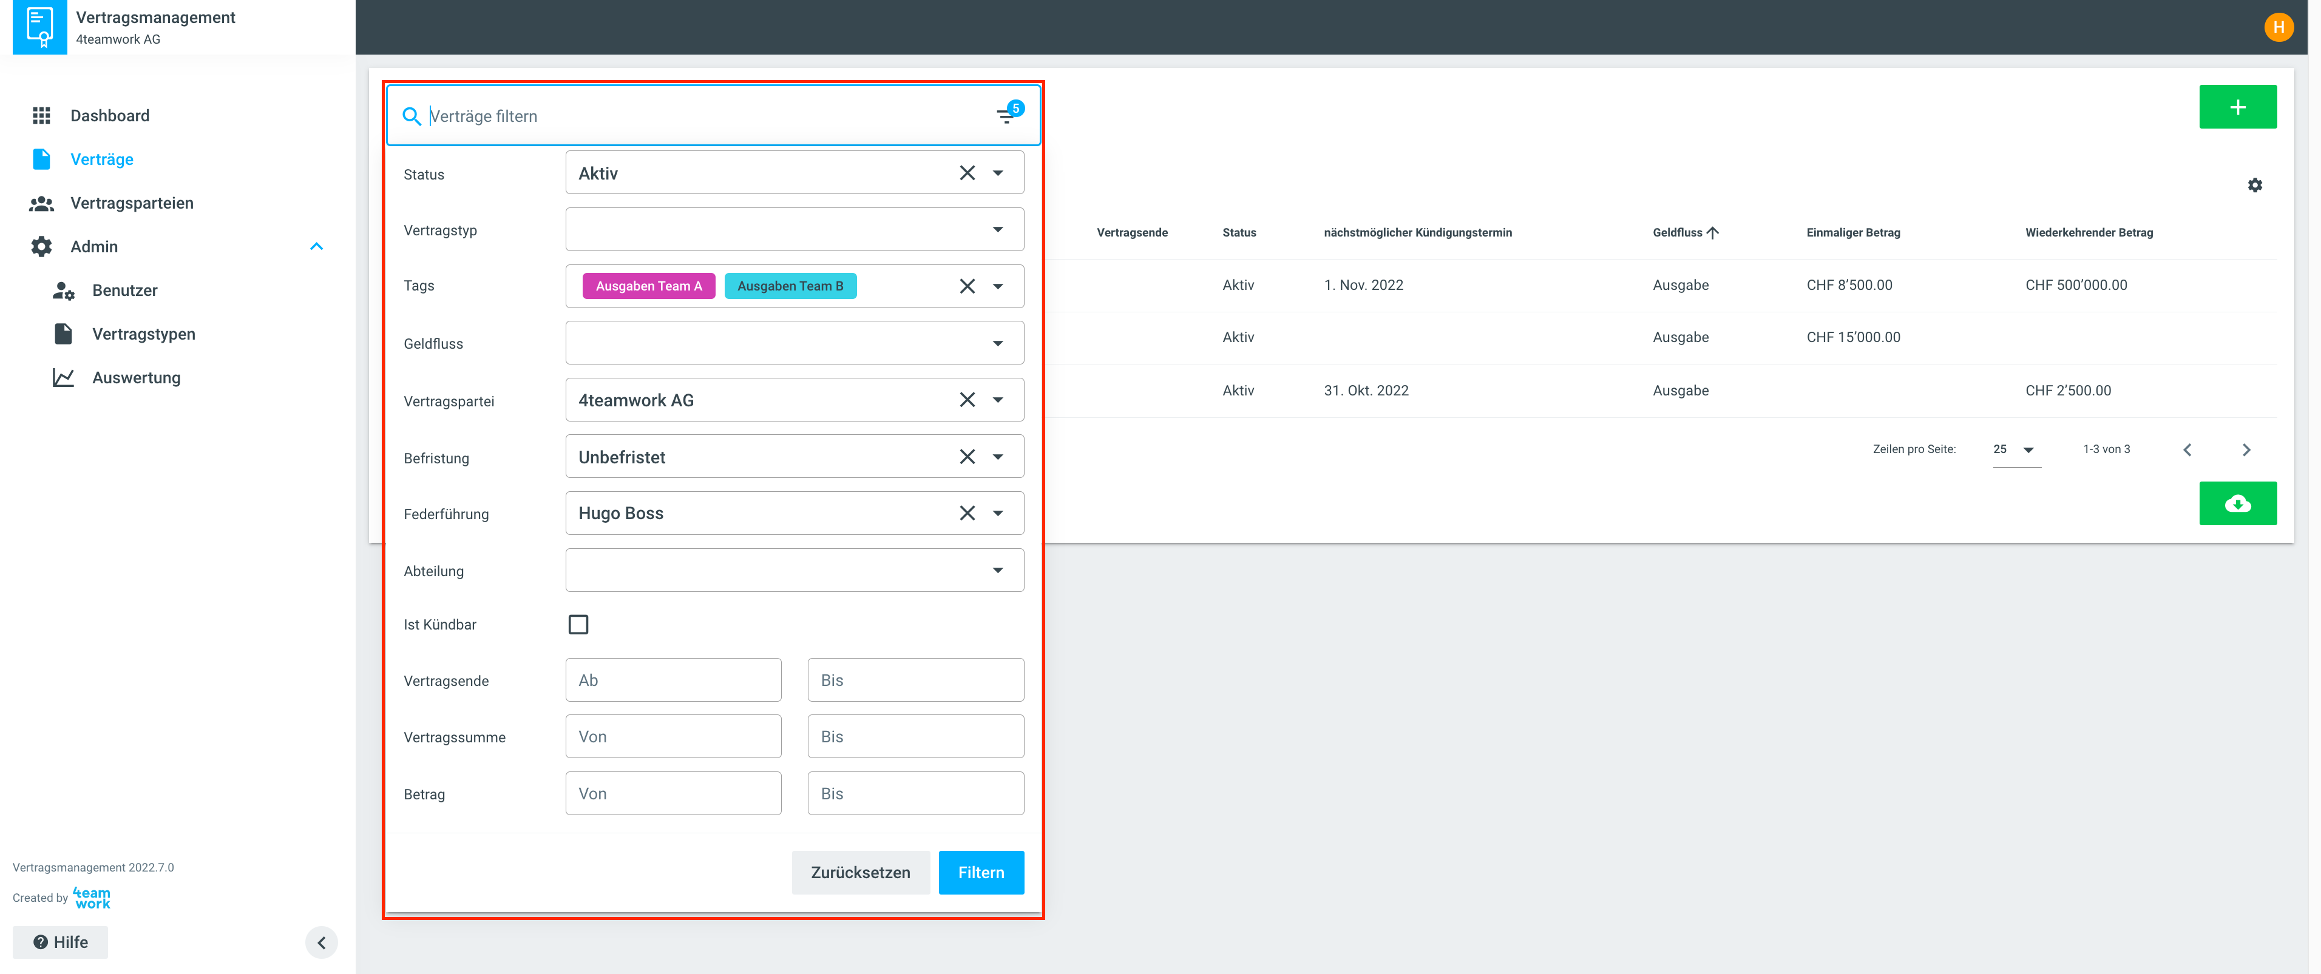
Task: Collapse the Admin menu section
Action: 316,247
